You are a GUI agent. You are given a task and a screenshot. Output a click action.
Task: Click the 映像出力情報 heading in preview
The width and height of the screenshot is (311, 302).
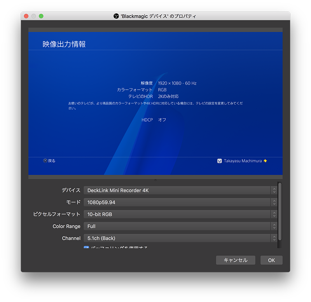pos(64,44)
